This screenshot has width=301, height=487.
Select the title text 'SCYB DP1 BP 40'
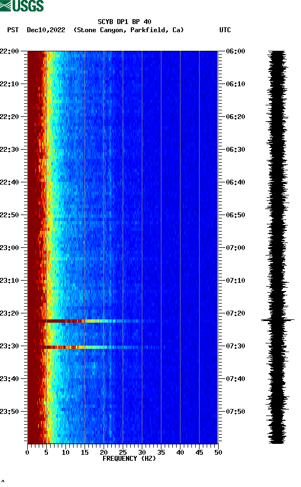(x=124, y=22)
